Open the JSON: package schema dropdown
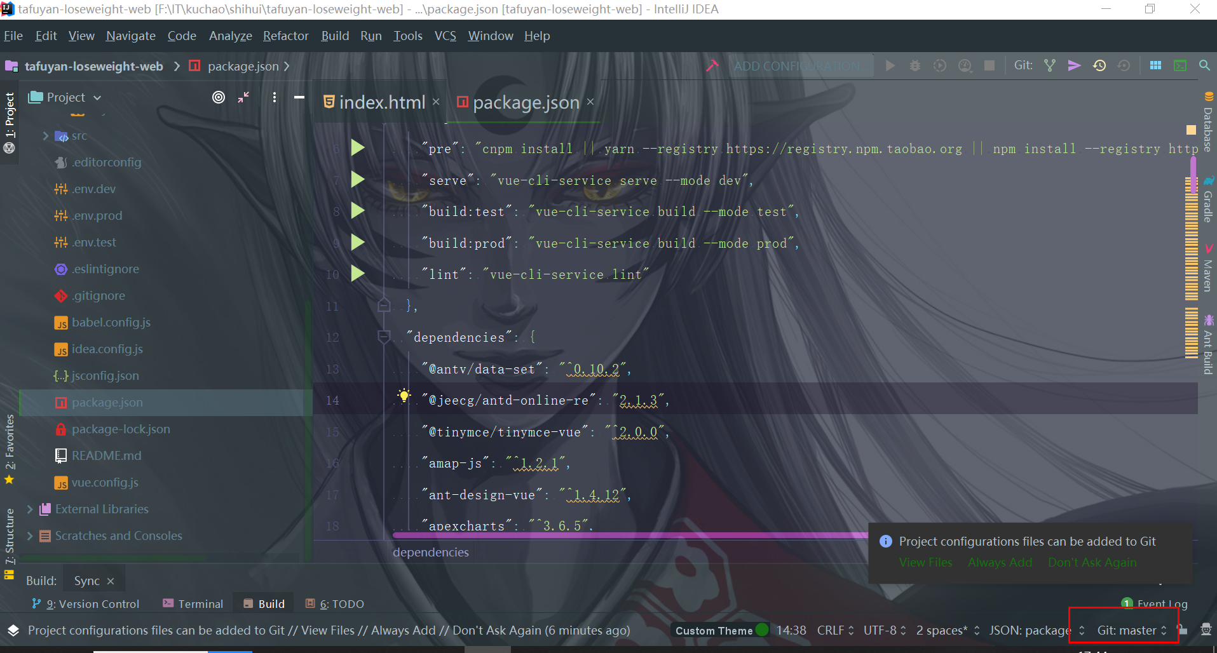1217x653 pixels. (1037, 630)
